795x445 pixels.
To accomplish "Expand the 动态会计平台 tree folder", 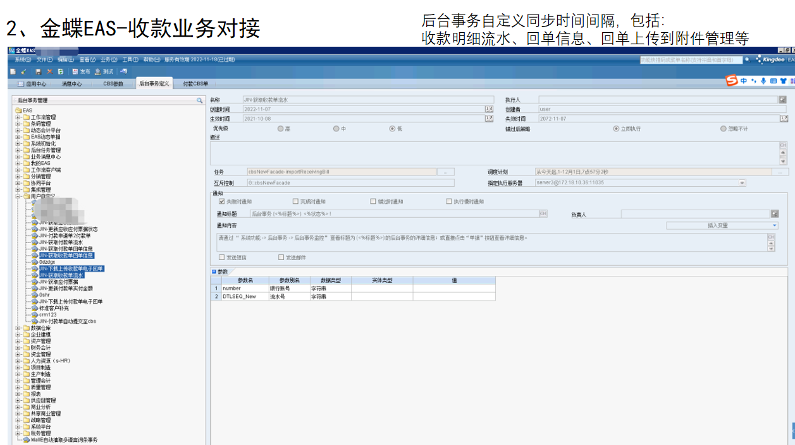I will pos(18,131).
